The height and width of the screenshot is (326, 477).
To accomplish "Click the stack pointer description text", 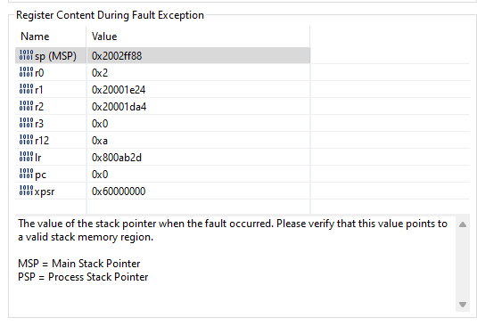I will 233,231.
